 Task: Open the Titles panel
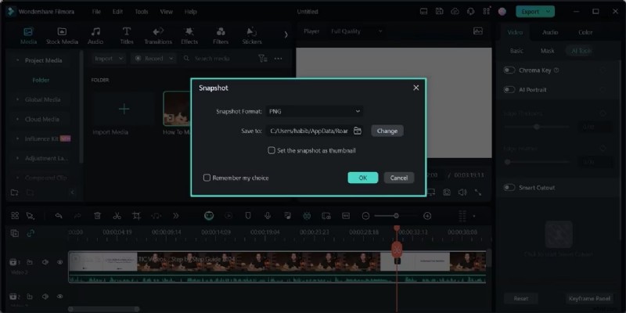pos(127,35)
